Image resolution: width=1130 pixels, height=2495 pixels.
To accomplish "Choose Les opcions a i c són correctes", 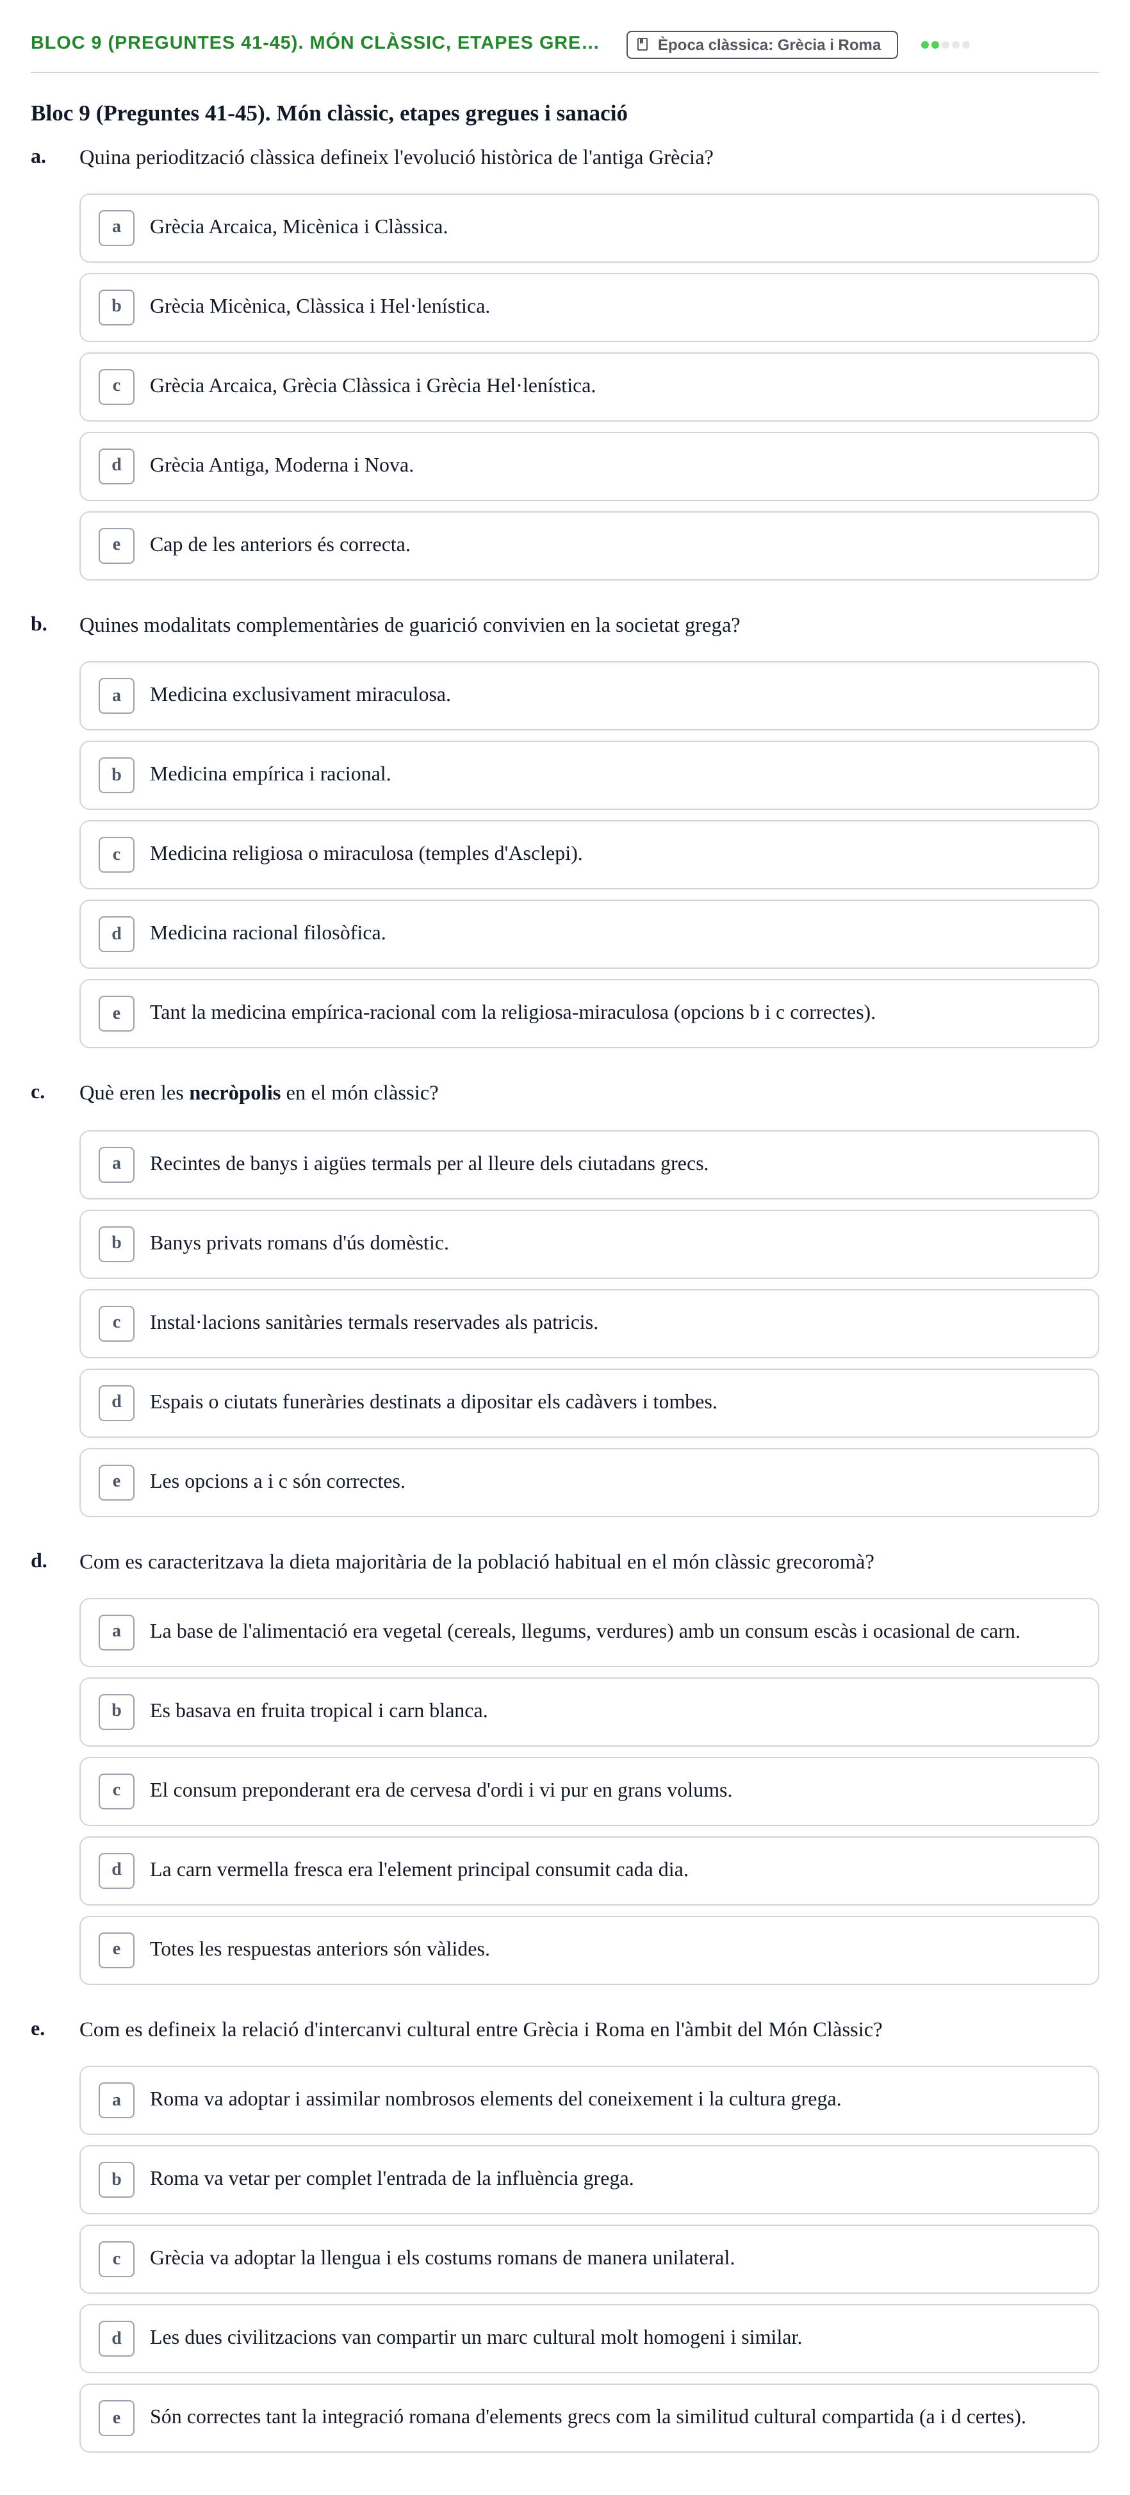I will (589, 1482).
